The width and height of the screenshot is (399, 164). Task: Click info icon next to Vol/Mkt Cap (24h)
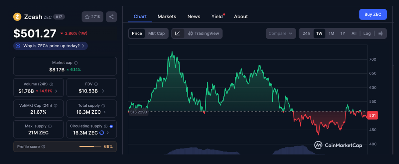point(56,106)
